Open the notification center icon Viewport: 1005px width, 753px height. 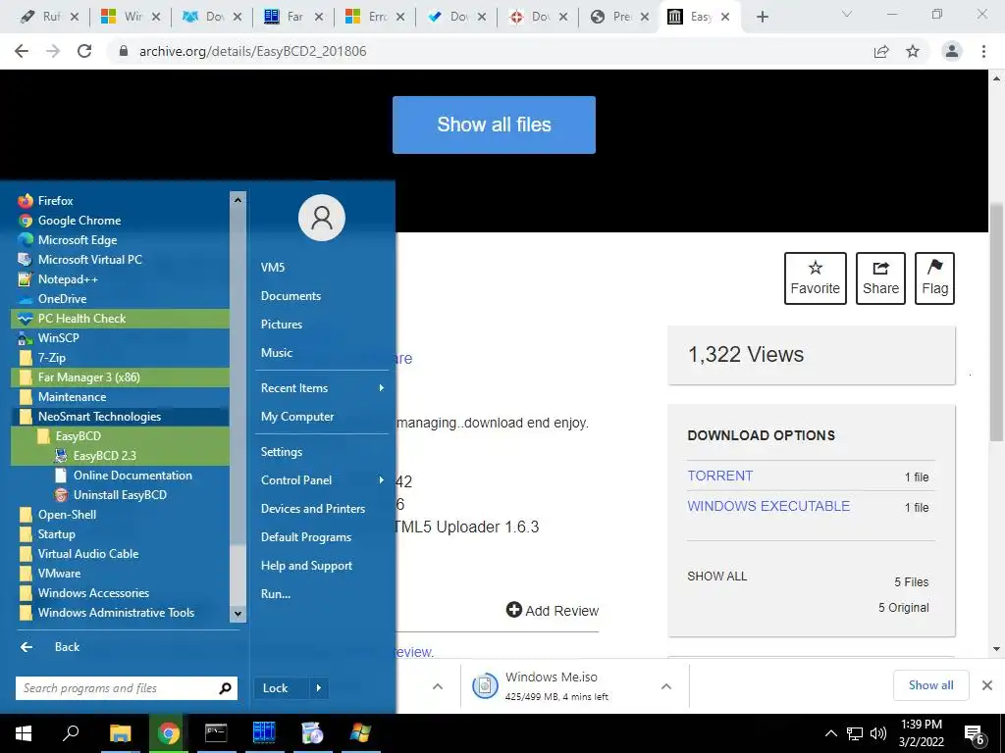point(975,733)
